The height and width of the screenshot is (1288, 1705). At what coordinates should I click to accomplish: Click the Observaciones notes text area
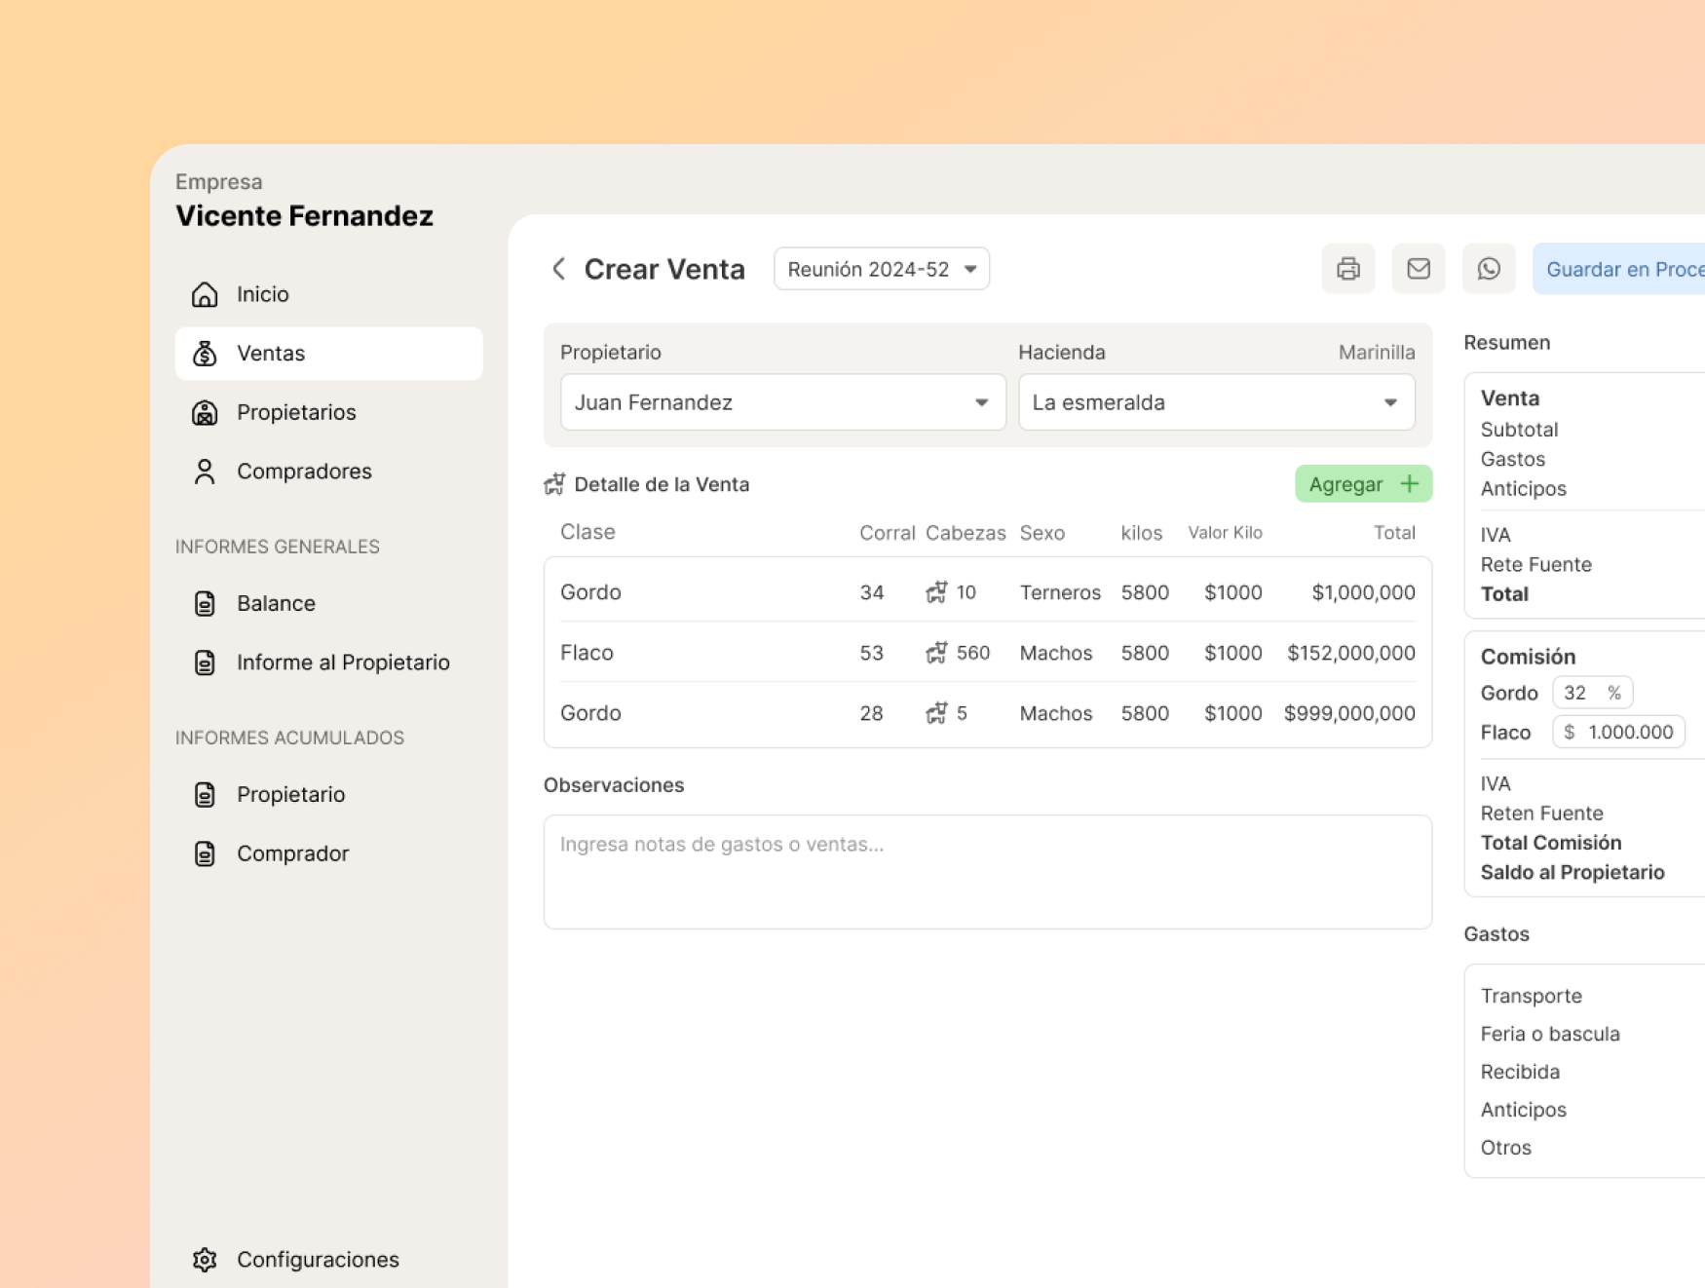point(988,872)
